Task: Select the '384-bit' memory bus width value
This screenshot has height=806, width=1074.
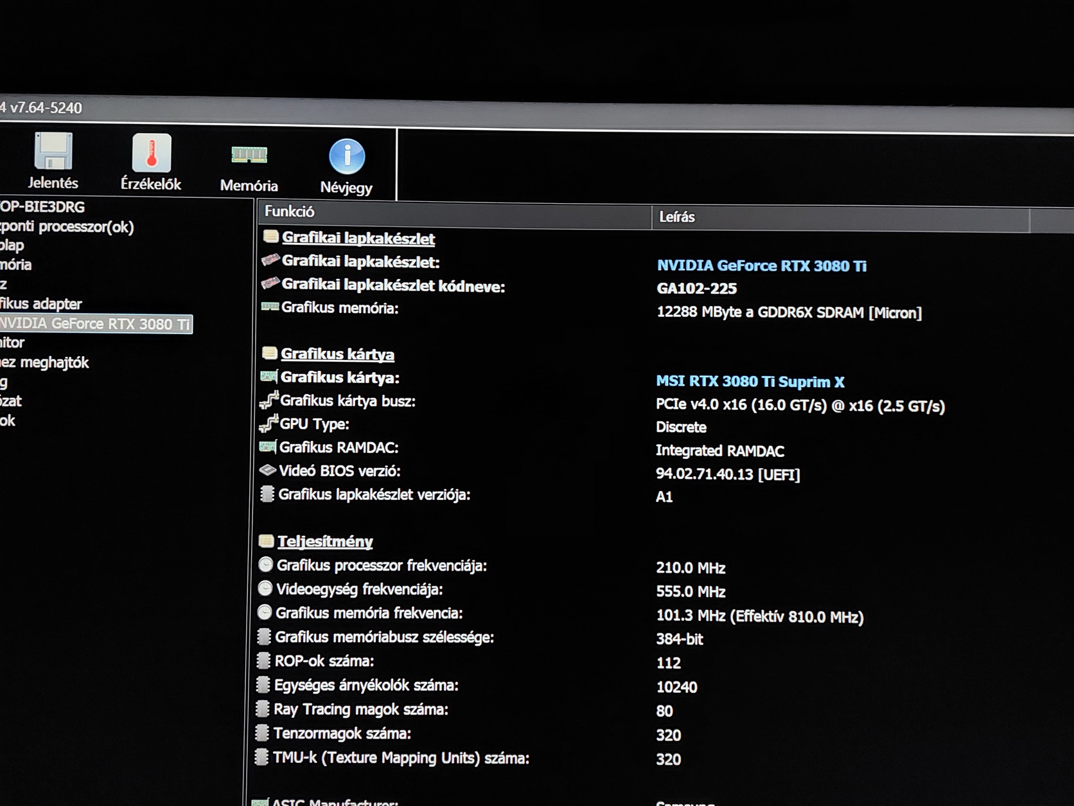Action: click(x=680, y=639)
